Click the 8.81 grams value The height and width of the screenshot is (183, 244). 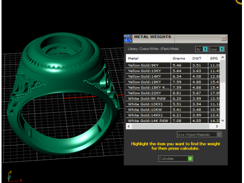tap(177, 93)
